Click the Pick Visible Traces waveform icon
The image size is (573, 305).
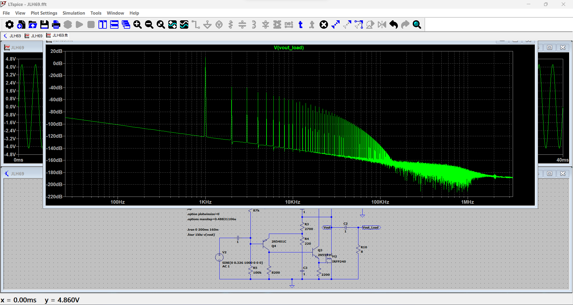coord(184,24)
